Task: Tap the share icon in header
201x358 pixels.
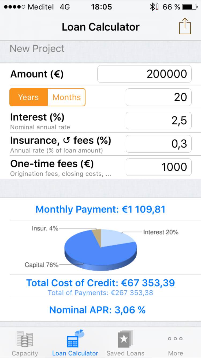Action: click(185, 26)
